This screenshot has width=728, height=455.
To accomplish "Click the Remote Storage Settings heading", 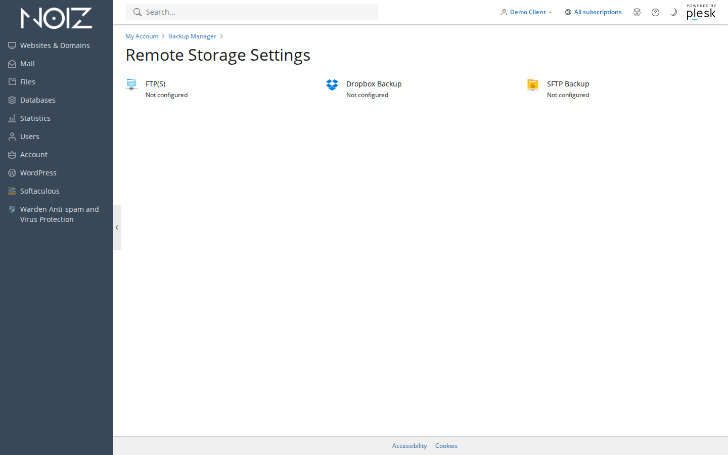I will point(218,55).
